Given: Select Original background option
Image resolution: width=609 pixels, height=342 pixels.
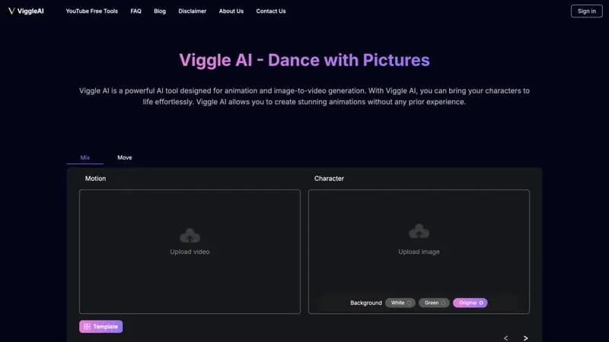Looking at the screenshot, I should (470, 302).
